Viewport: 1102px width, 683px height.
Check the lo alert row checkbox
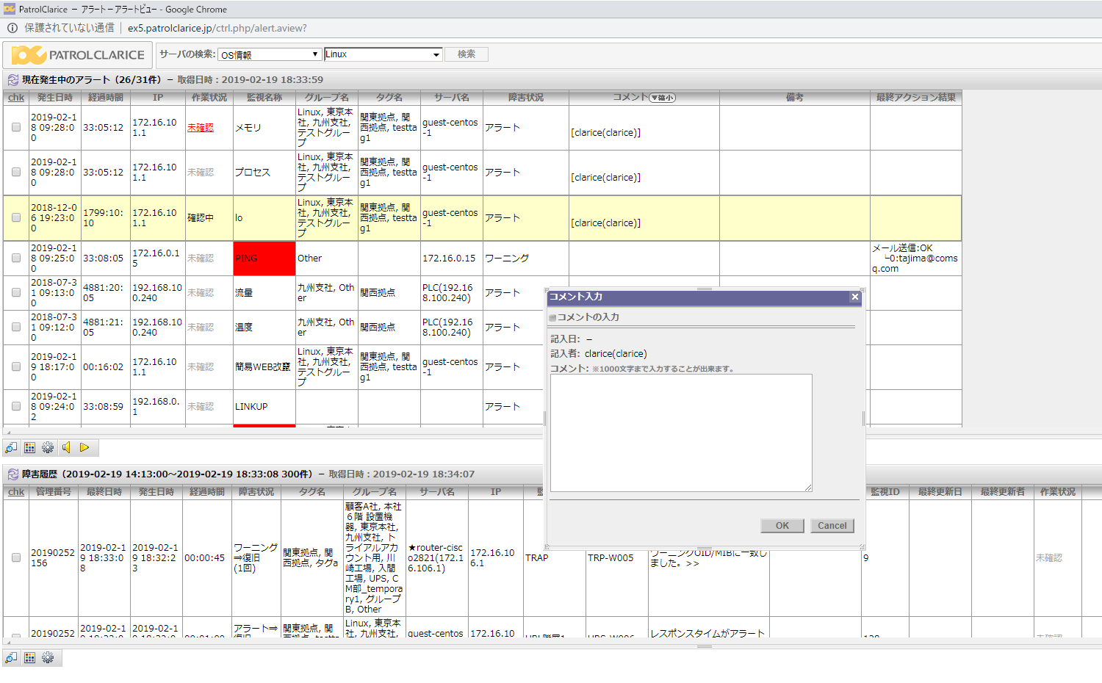[x=16, y=218]
